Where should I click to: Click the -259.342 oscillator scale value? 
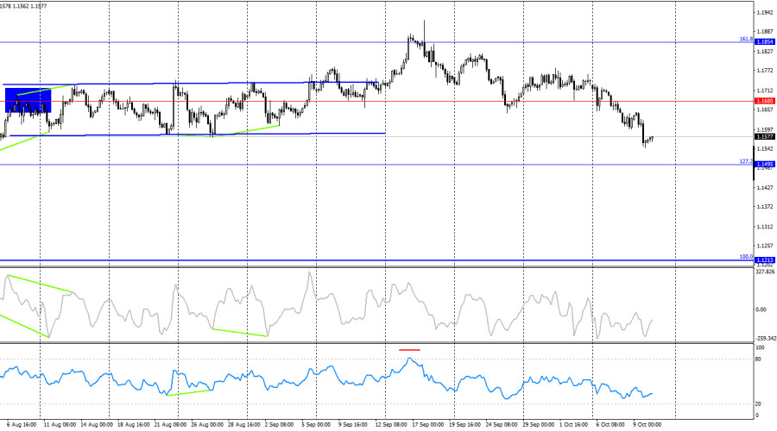pos(764,339)
